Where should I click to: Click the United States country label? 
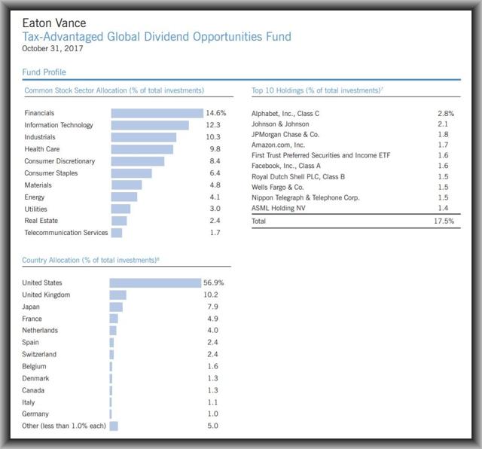42,283
